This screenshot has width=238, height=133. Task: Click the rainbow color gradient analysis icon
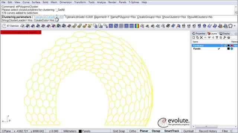pyautogui.click(x=137, y=26)
